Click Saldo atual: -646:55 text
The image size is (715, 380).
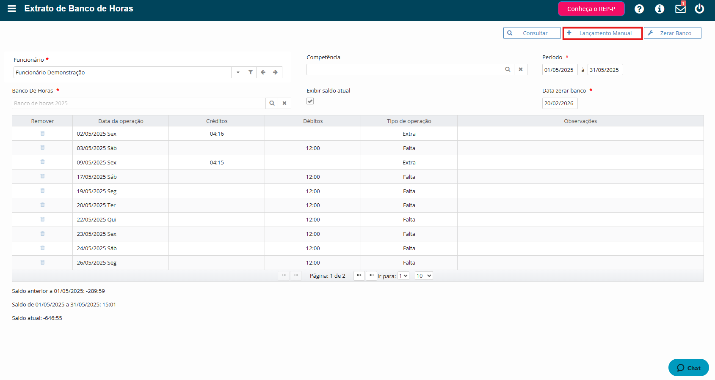click(37, 318)
